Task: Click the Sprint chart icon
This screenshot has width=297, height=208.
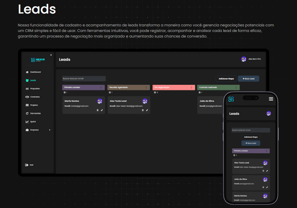Action: point(27,122)
